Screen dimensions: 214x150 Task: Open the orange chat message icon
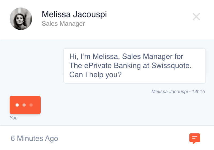click(195, 138)
